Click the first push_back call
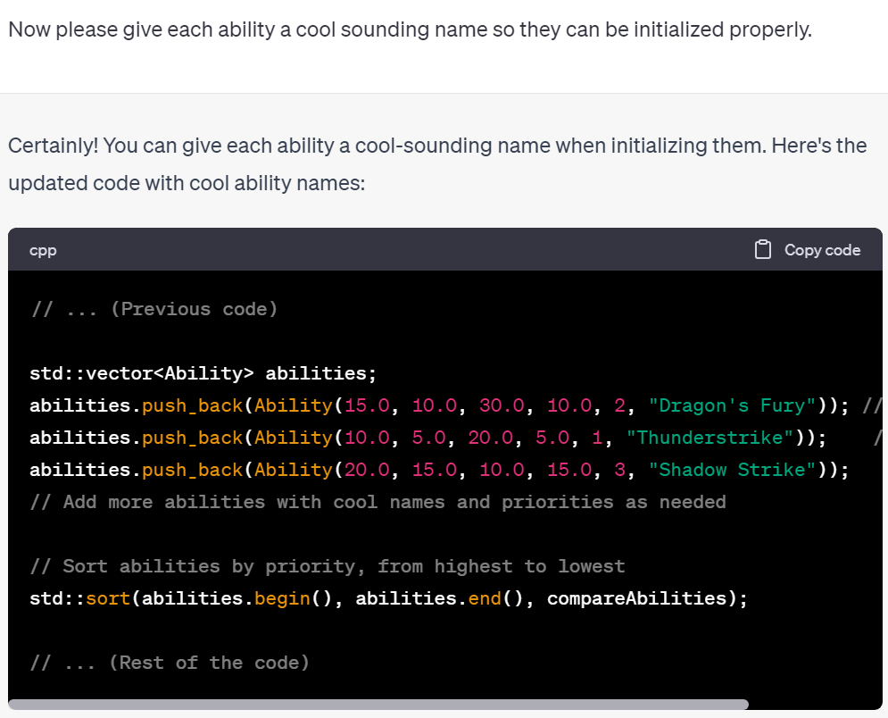The image size is (888, 718). pos(192,405)
